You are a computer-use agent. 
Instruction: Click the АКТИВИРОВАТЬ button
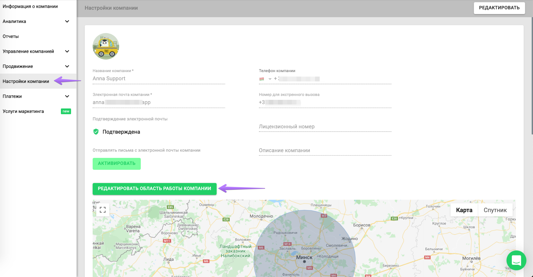coord(117,164)
